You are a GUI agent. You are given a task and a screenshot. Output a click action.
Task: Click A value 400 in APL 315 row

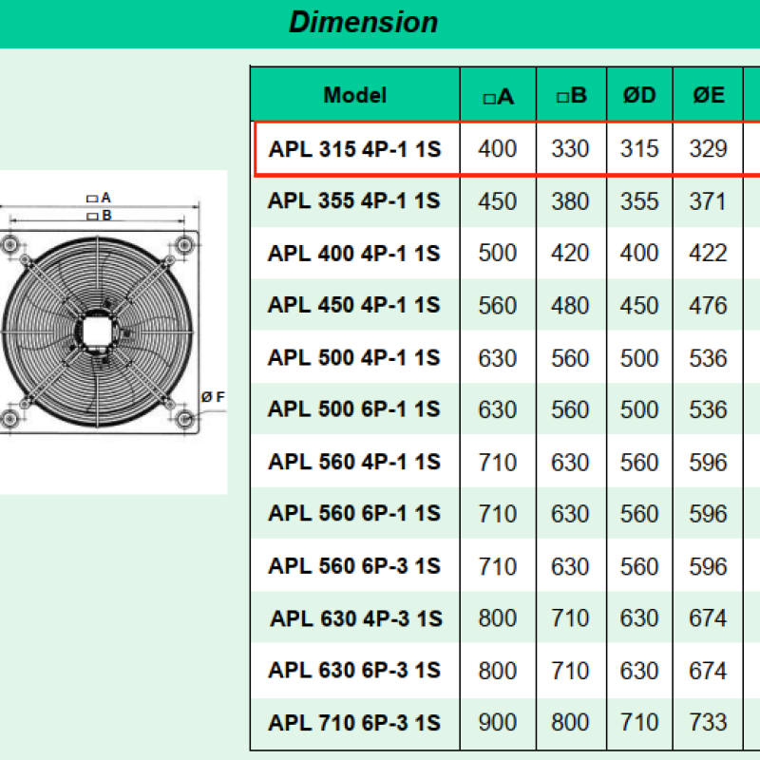pos(497,148)
